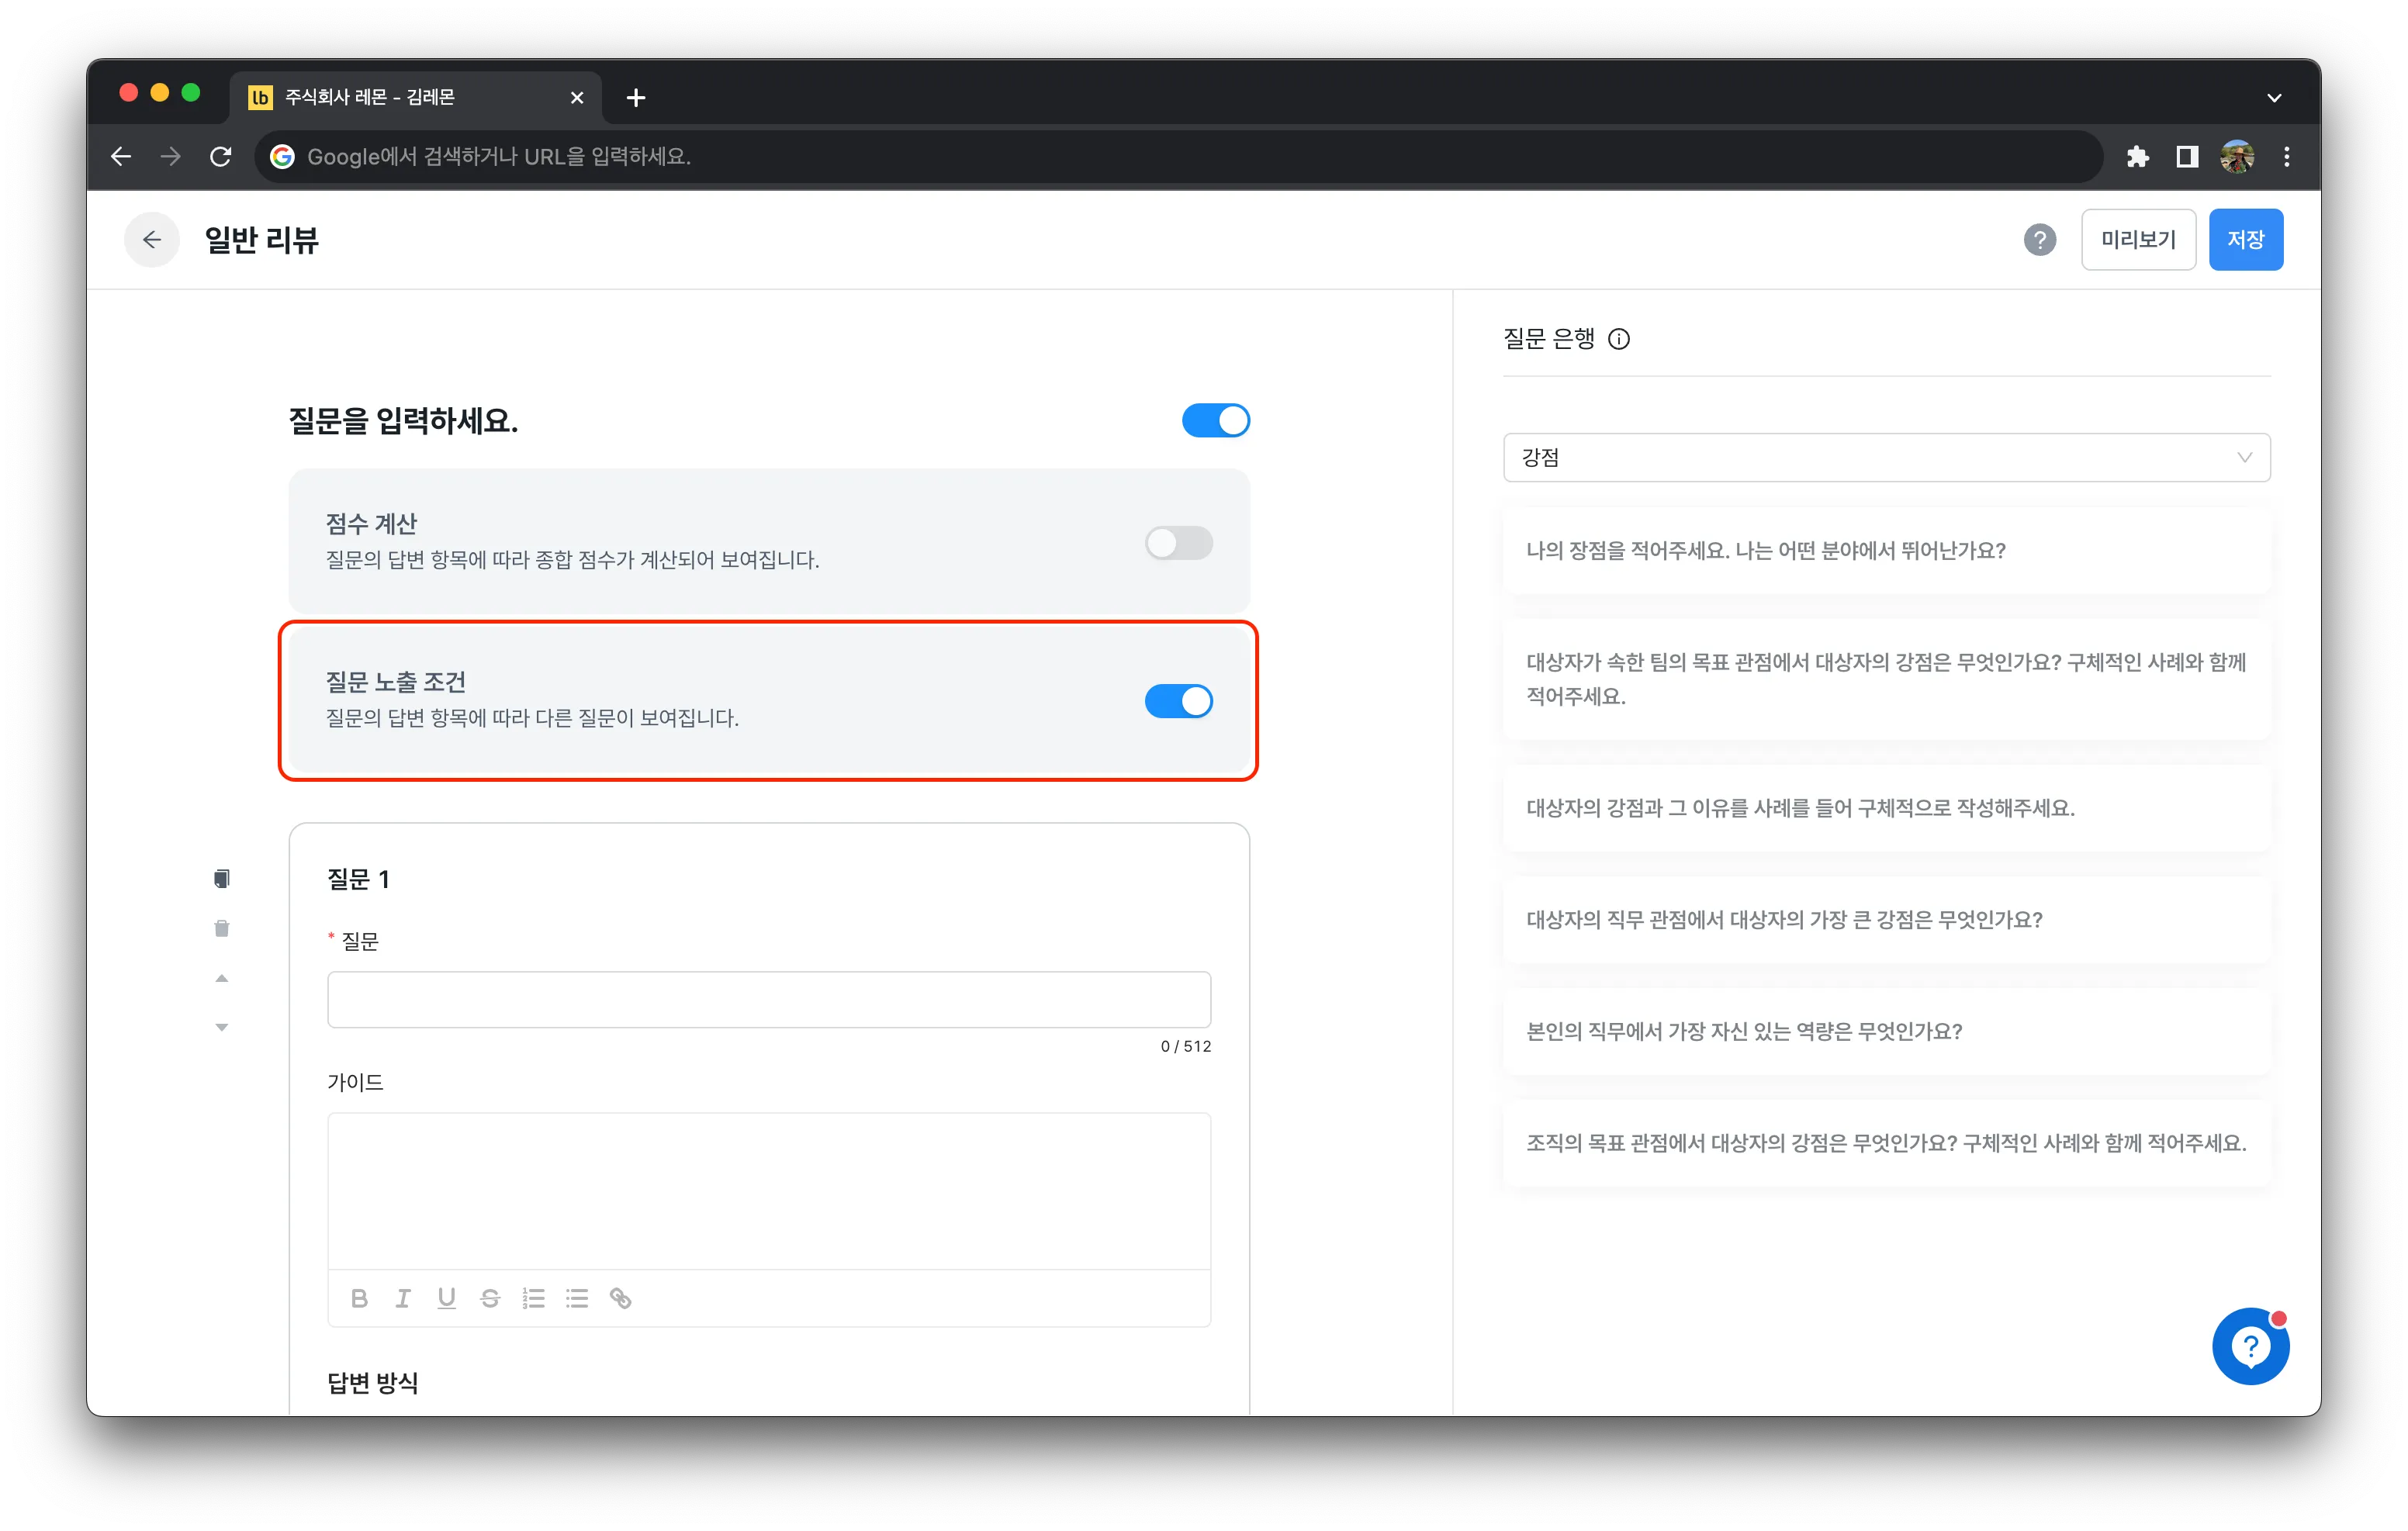Image resolution: width=2408 pixels, height=1531 pixels.
Task: Open the blue chat support bubble
Action: click(x=2250, y=1346)
